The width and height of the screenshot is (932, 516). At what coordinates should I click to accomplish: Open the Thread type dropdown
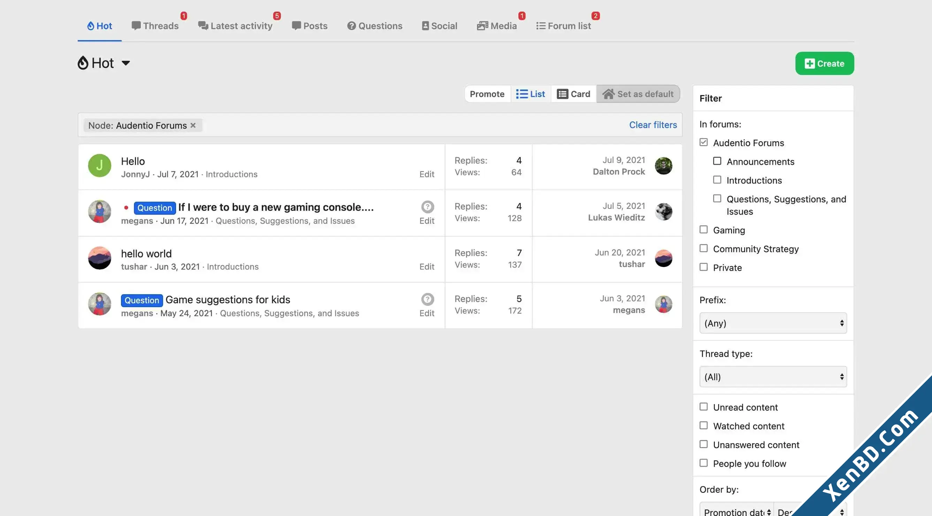[773, 377]
